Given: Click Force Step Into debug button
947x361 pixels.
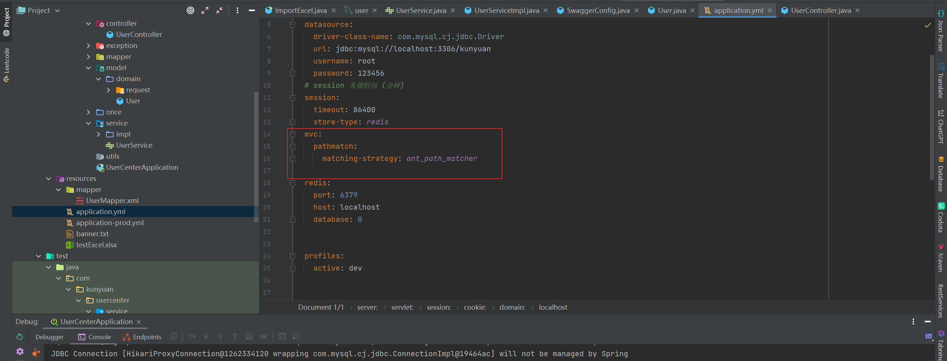Looking at the screenshot, I should coord(220,336).
